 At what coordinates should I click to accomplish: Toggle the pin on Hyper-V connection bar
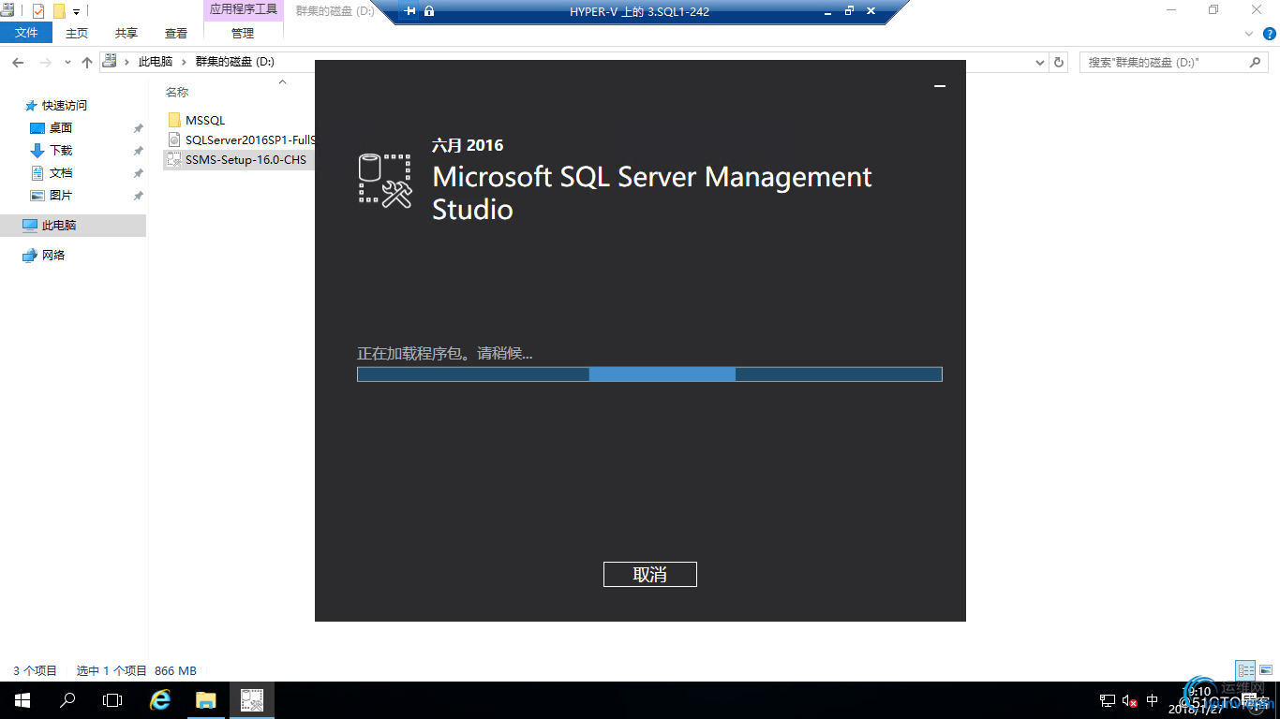pyautogui.click(x=410, y=11)
